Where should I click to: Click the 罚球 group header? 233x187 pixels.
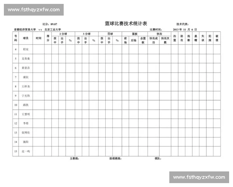(x=110, y=34)
